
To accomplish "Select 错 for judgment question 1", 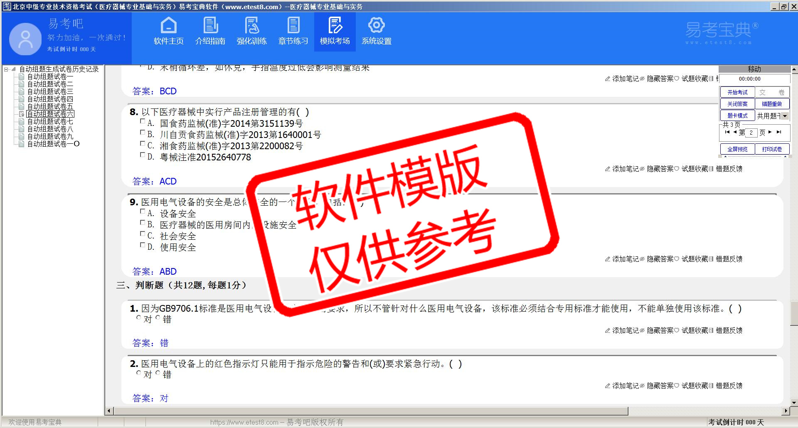I will click(x=158, y=318).
